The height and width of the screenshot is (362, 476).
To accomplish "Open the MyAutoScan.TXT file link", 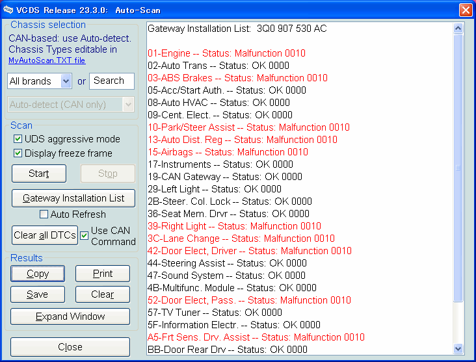I will click(47, 60).
